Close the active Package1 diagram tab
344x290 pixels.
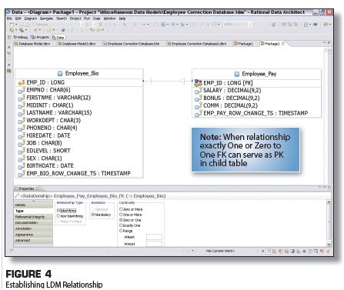click(283, 44)
